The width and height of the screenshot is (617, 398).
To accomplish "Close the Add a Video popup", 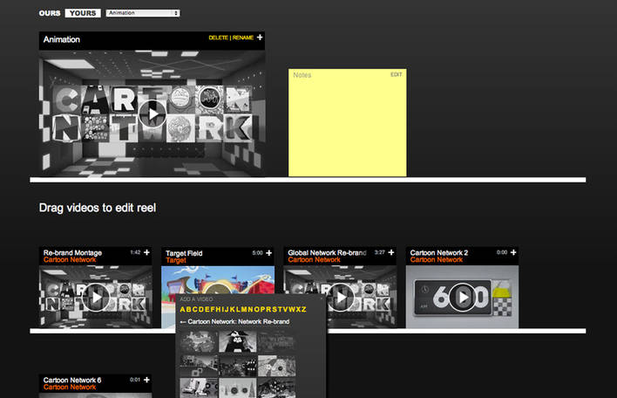I will [322, 298].
